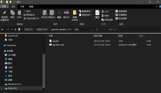Open 音乐 folder in sidebar
The image size is (161, 93).
(x=9, y=76)
